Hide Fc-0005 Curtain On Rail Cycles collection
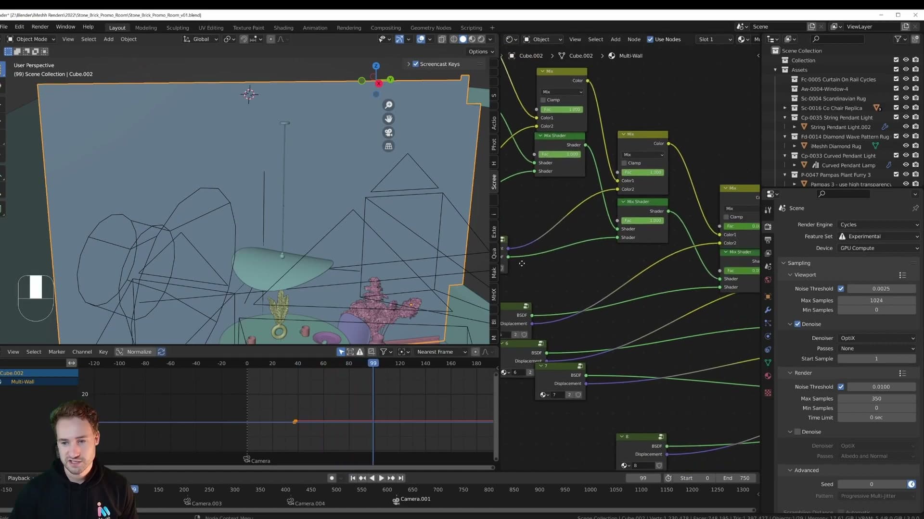 tap(906, 79)
